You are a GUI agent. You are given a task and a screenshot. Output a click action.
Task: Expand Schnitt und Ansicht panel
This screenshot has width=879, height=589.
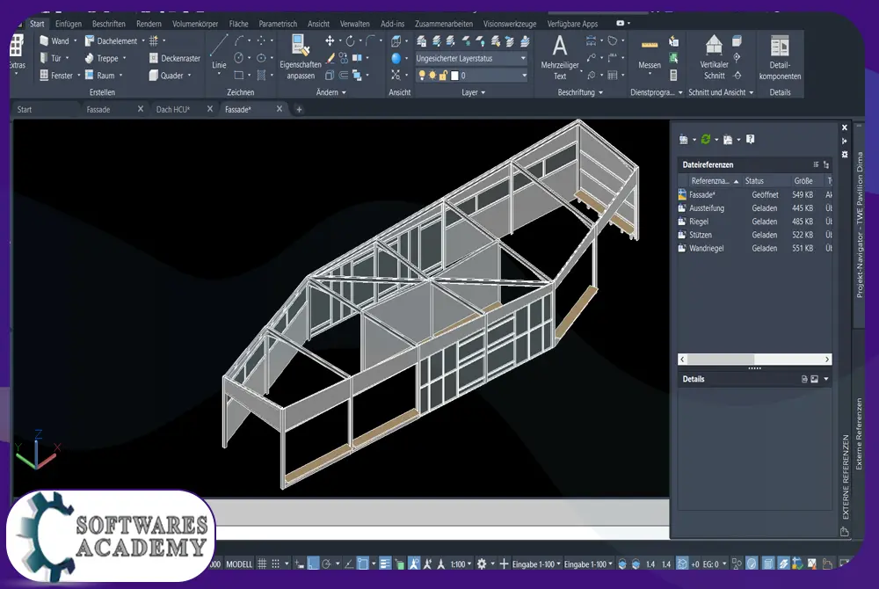point(721,92)
